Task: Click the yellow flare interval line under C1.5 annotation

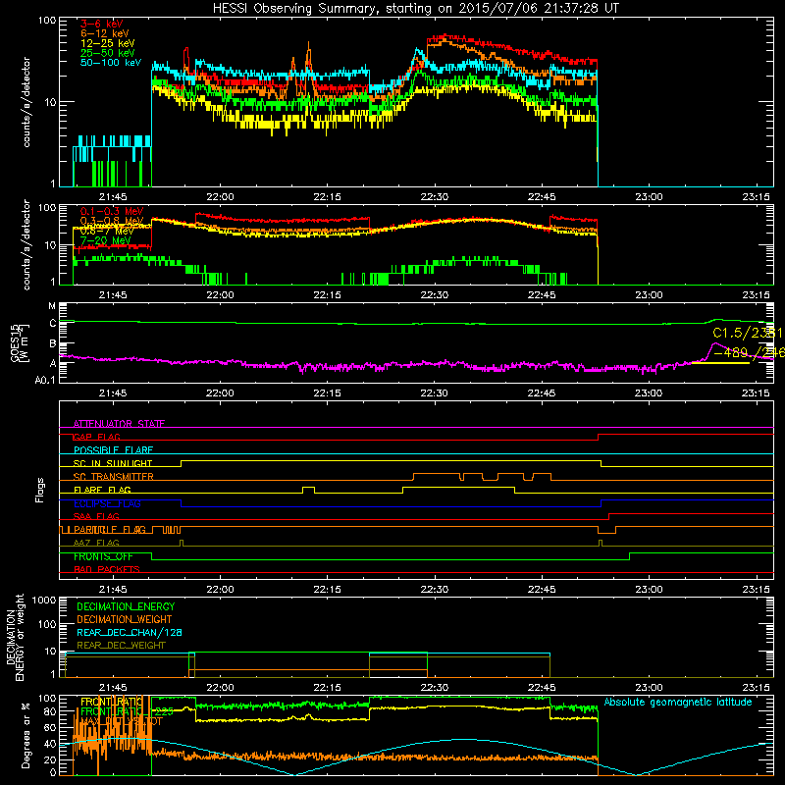Action: (720, 362)
